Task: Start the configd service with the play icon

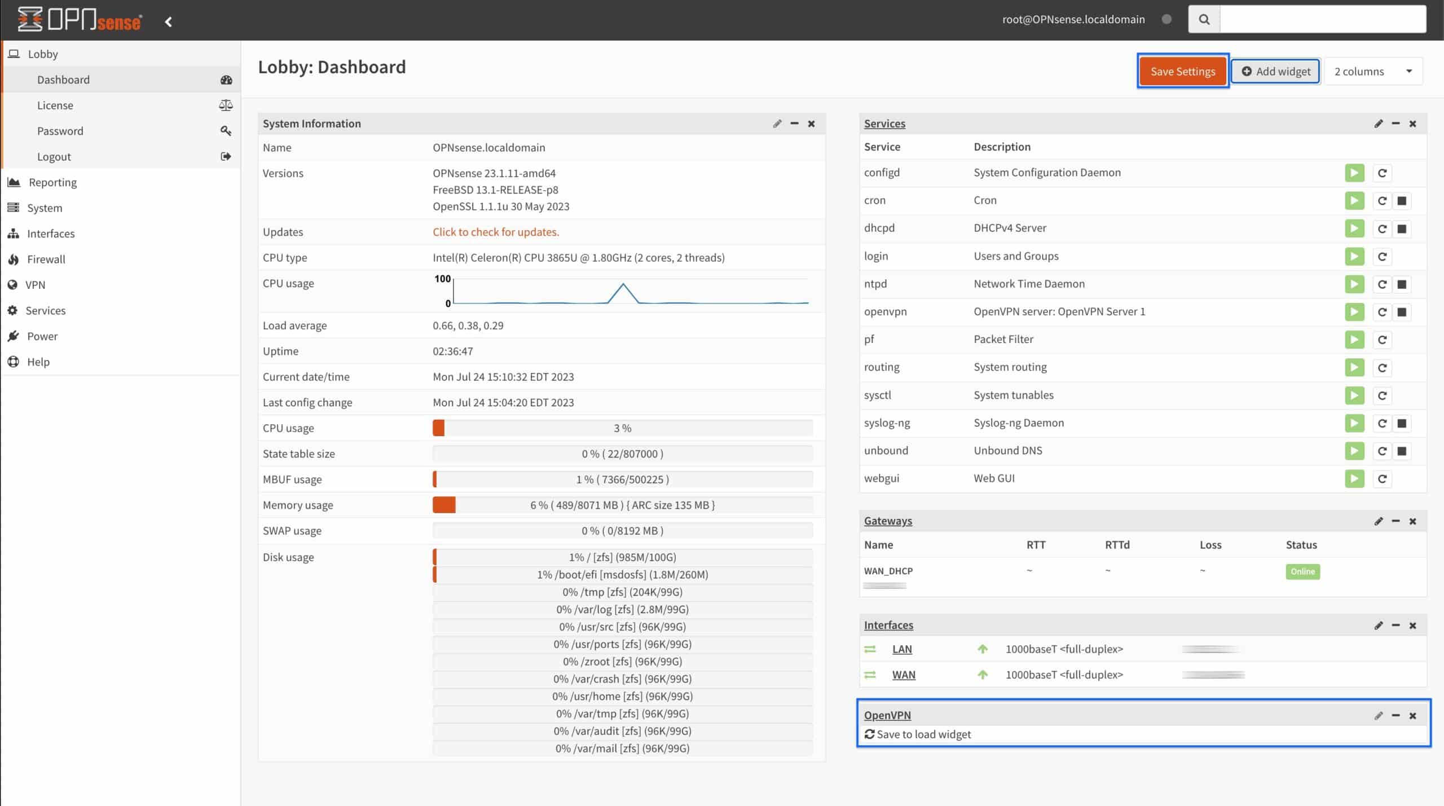Action: 1354,173
